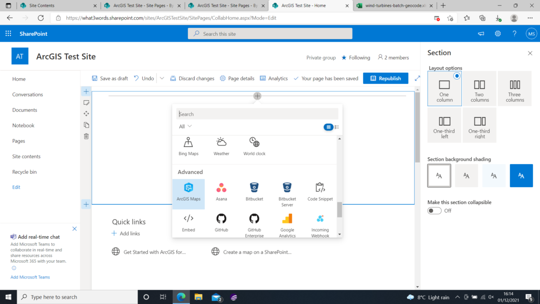Show hidden system tray icons chevron
Screen dimensions: 540x304
coord(458,297)
